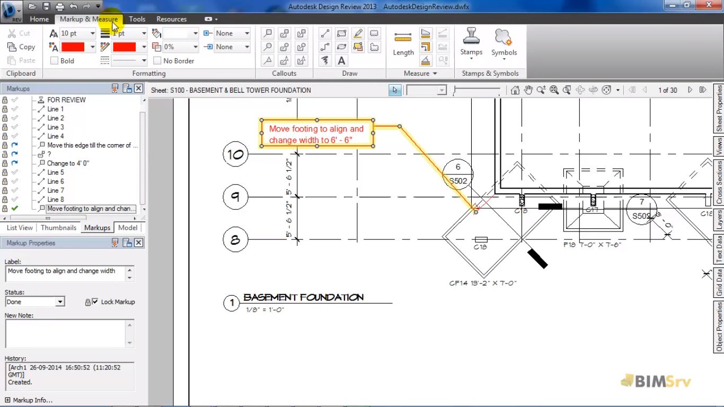
Task: Open the Symbols gallery
Action: (x=504, y=42)
